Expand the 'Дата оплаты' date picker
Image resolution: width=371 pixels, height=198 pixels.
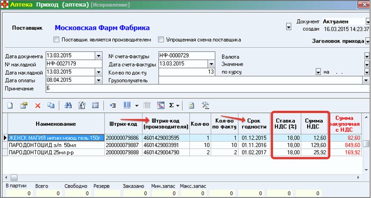(x=98, y=80)
